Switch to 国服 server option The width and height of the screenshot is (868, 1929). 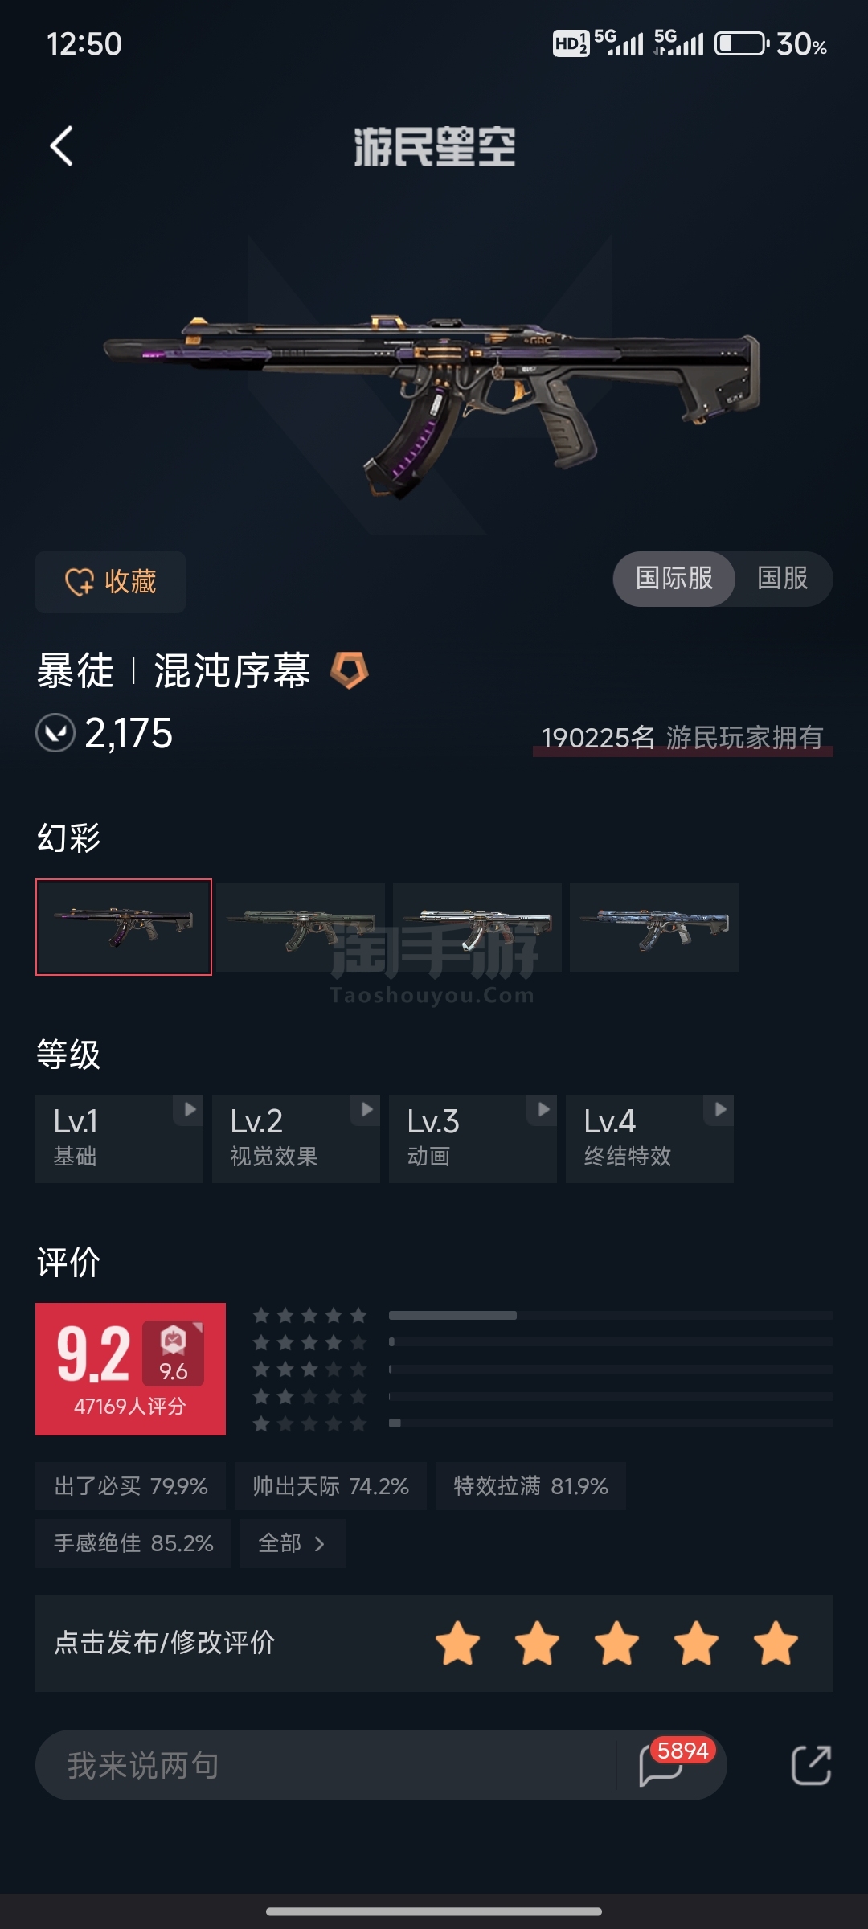783,579
